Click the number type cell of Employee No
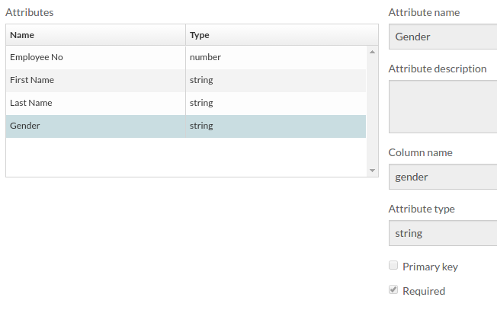 click(276, 57)
